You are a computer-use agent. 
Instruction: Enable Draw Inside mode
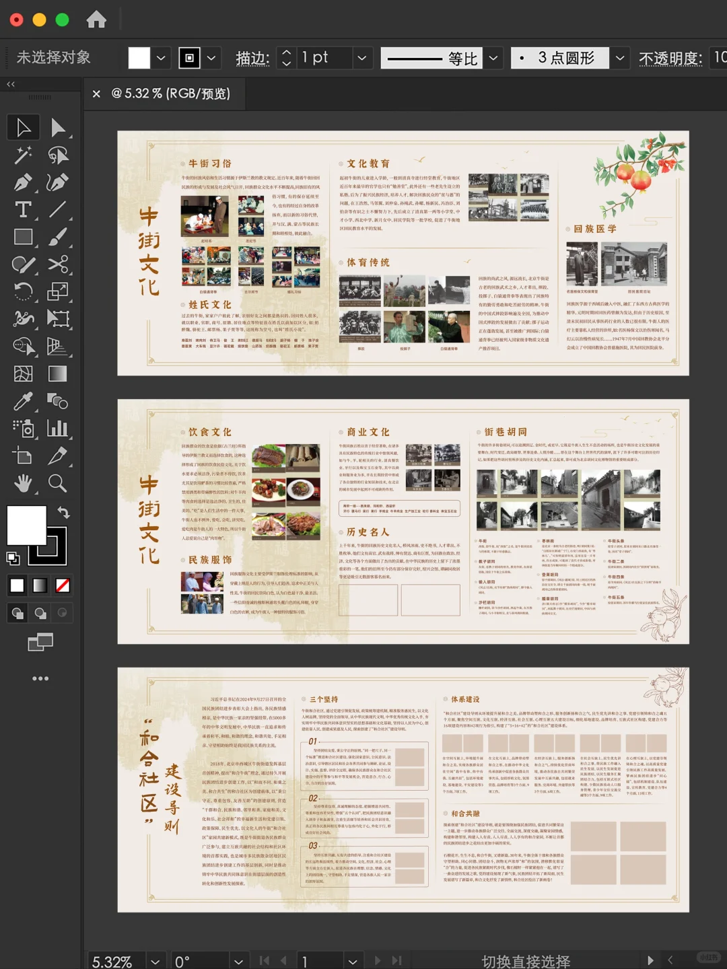pos(63,613)
